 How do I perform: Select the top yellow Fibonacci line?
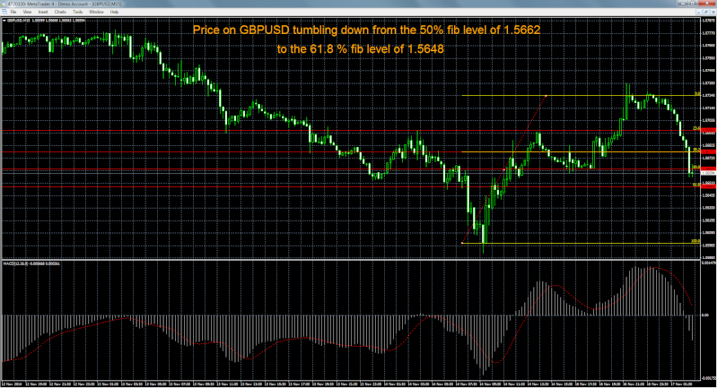click(583, 95)
